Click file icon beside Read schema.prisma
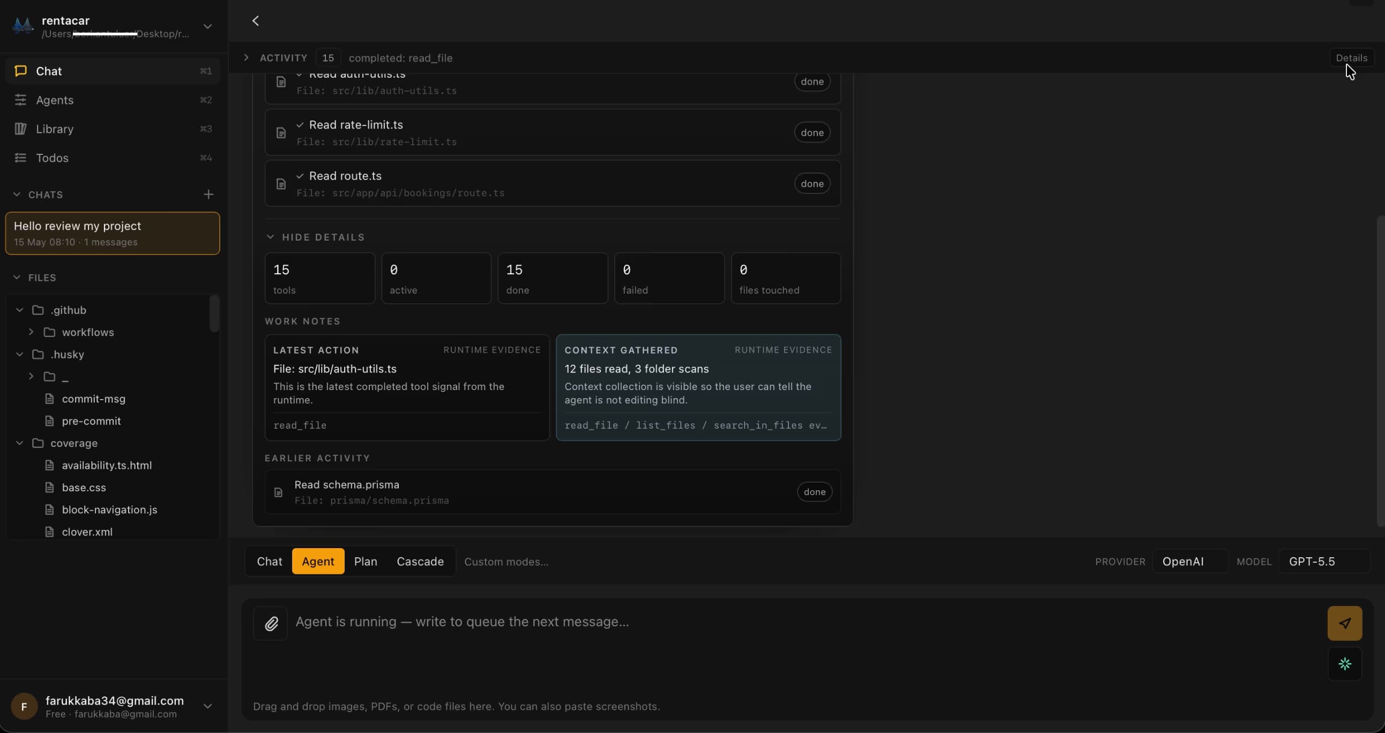Viewport: 1385px width, 733px height. 279,492
